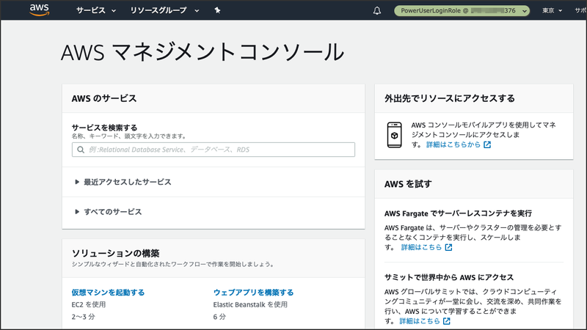Image resolution: width=587 pixels, height=330 pixels.
Task: Click the pin shortcut icon in the header
Action: click(x=217, y=10)
